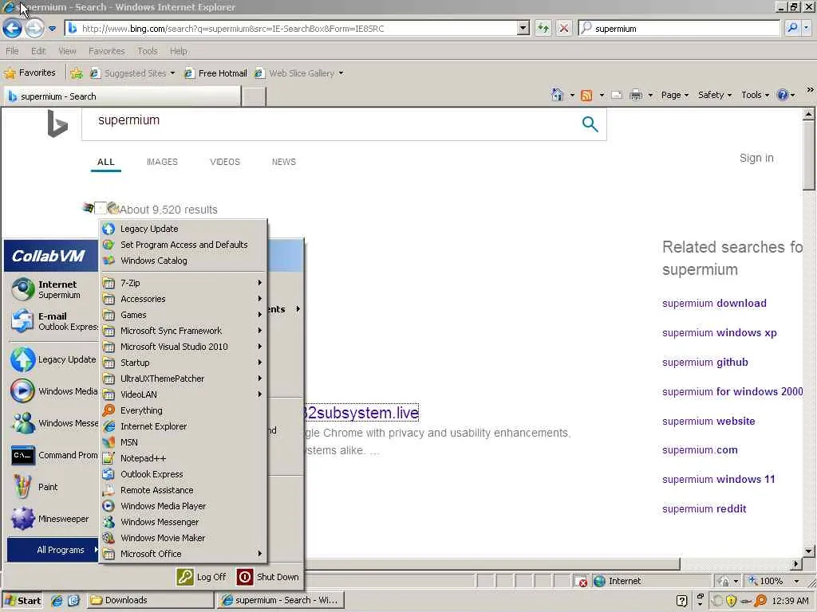Click the Add to Favorites star icon

click(x=77, y=73)
